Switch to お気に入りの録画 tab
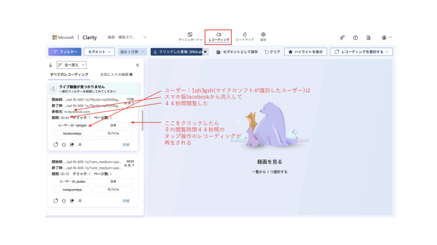The width and height of the screenshot is (437, 245). [116, 75]
